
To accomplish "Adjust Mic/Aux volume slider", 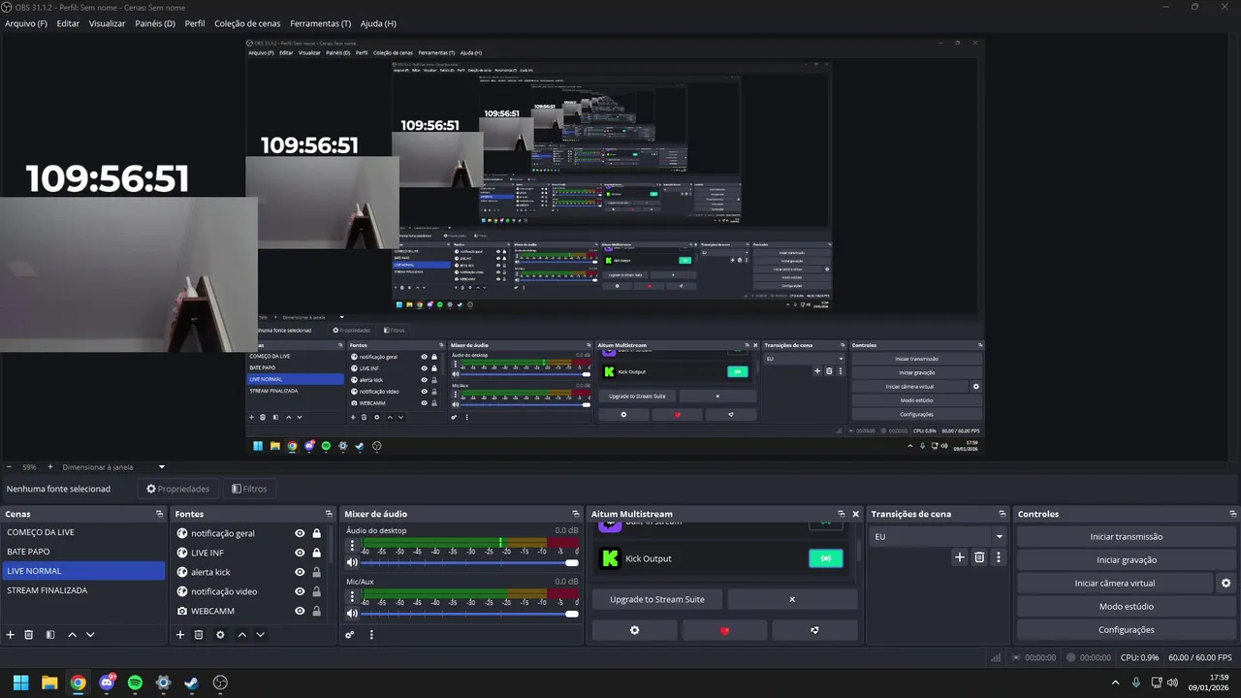I will [x=469, y=613].
